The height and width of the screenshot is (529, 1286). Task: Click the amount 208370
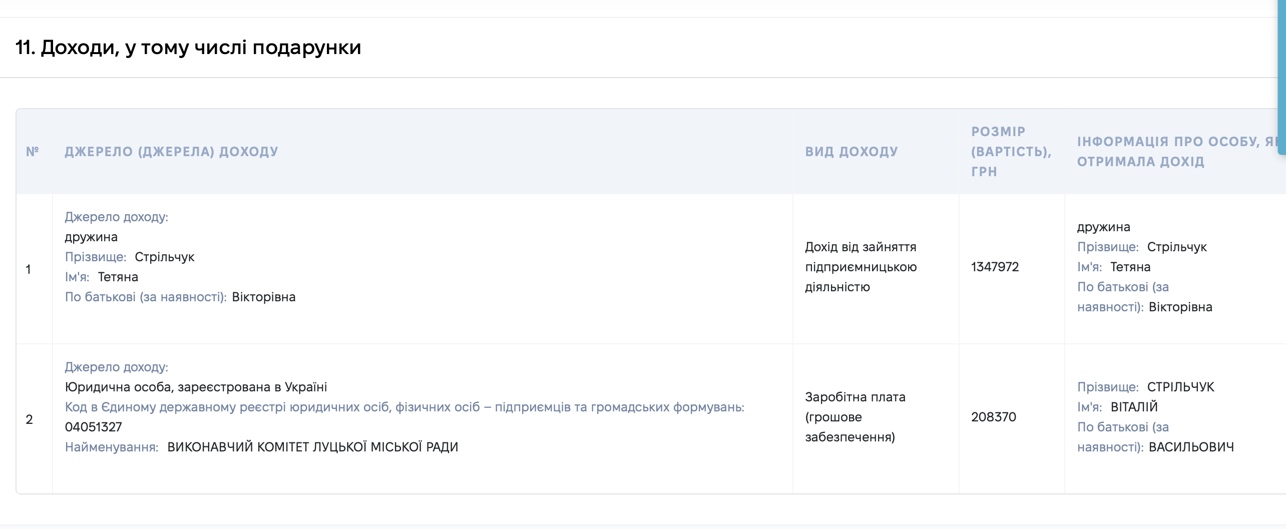pyautogui.click(x=994, y=417)
